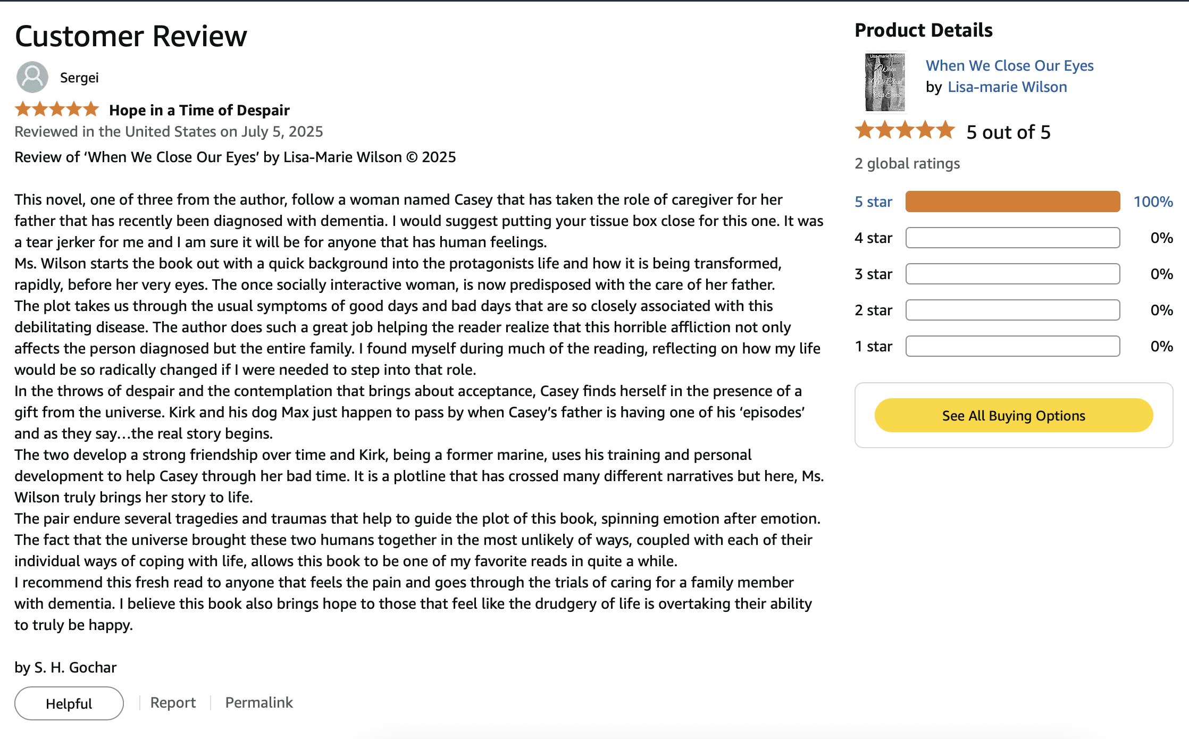Click Sergei's profile avatar icon

click(x=32, y=77)
